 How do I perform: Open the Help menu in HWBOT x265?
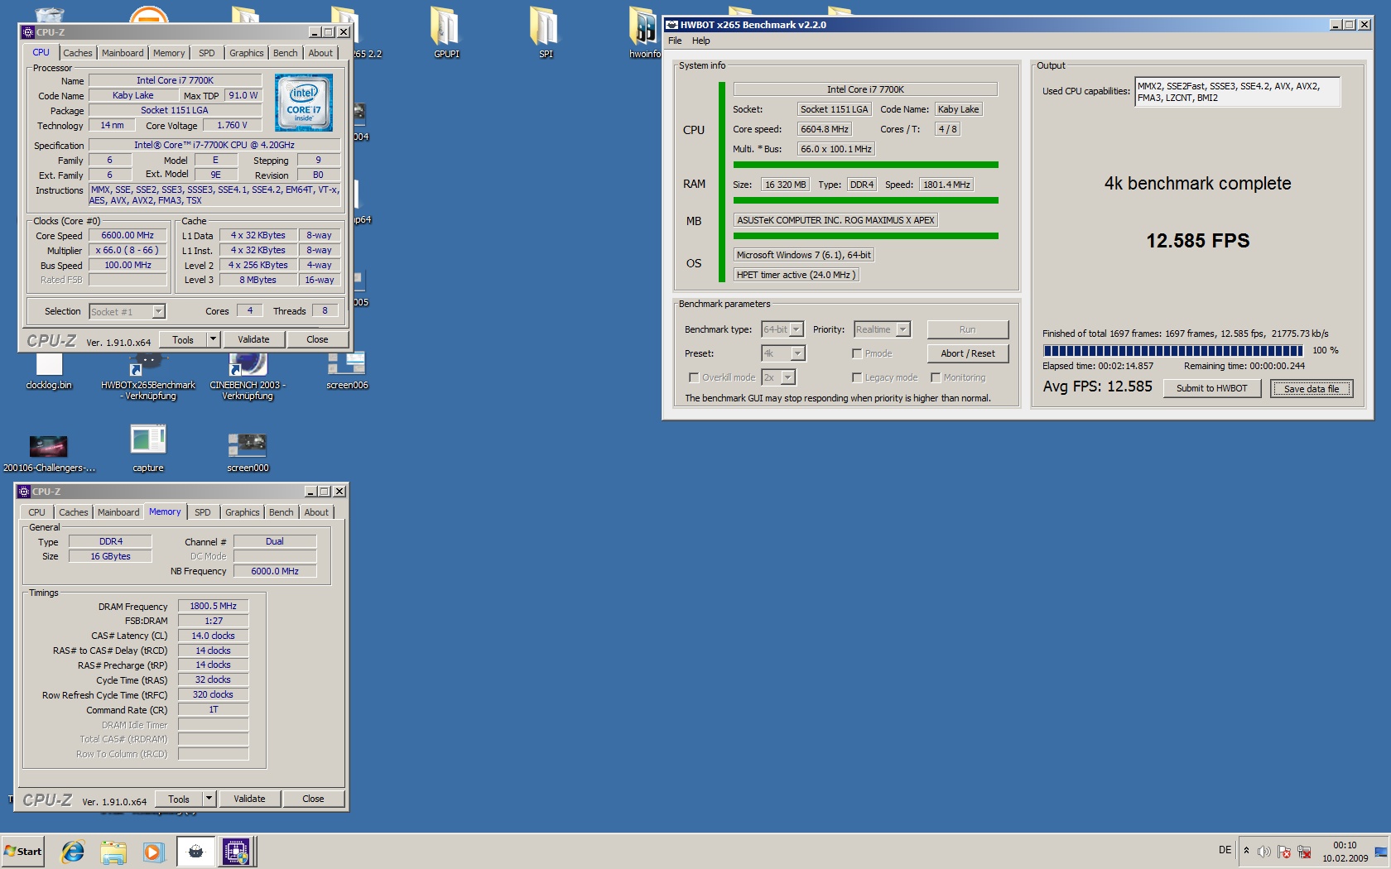pyautogui.click(x=701, y=41)
